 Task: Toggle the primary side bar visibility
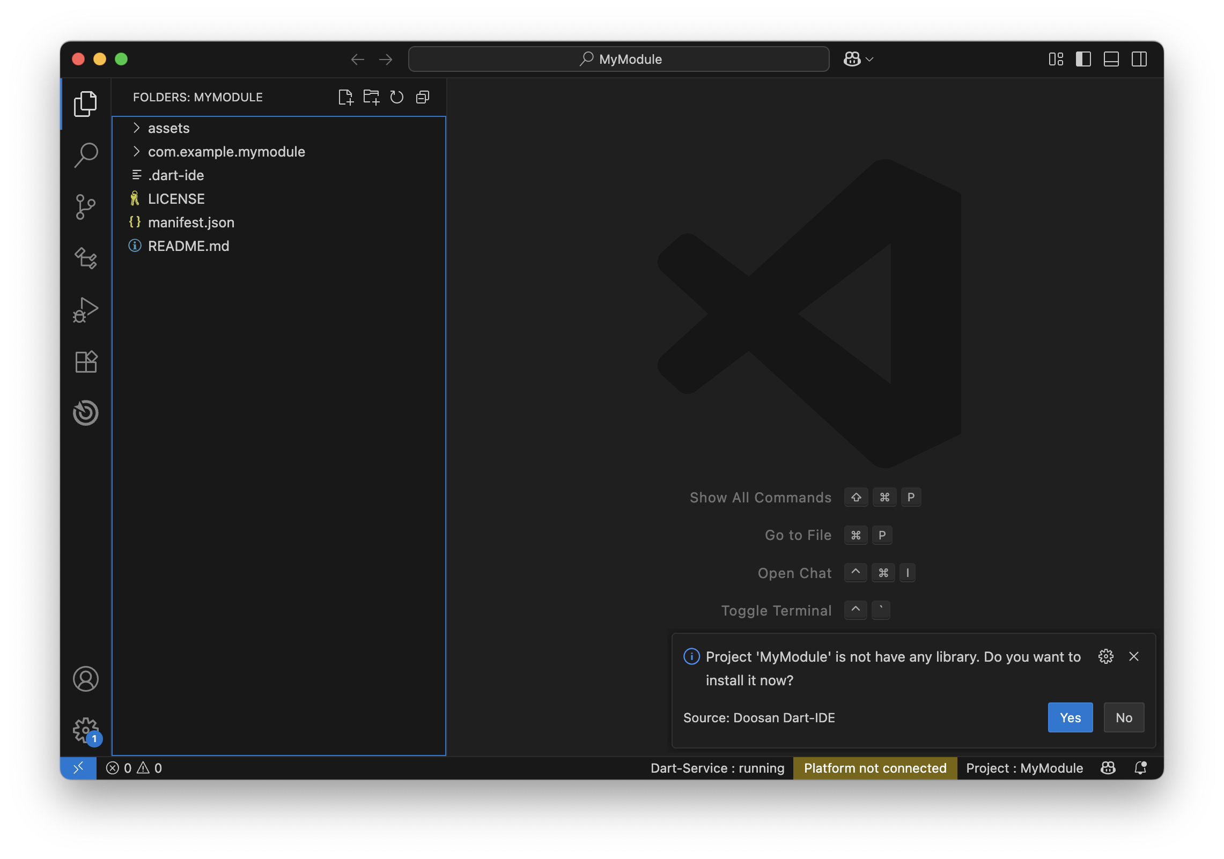tap(1083, 59)
